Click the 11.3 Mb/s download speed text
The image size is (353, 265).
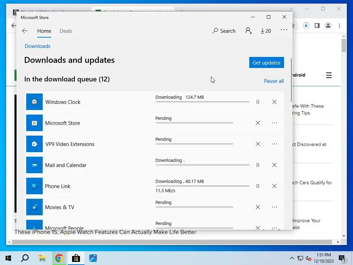click(x=165, y=190)
